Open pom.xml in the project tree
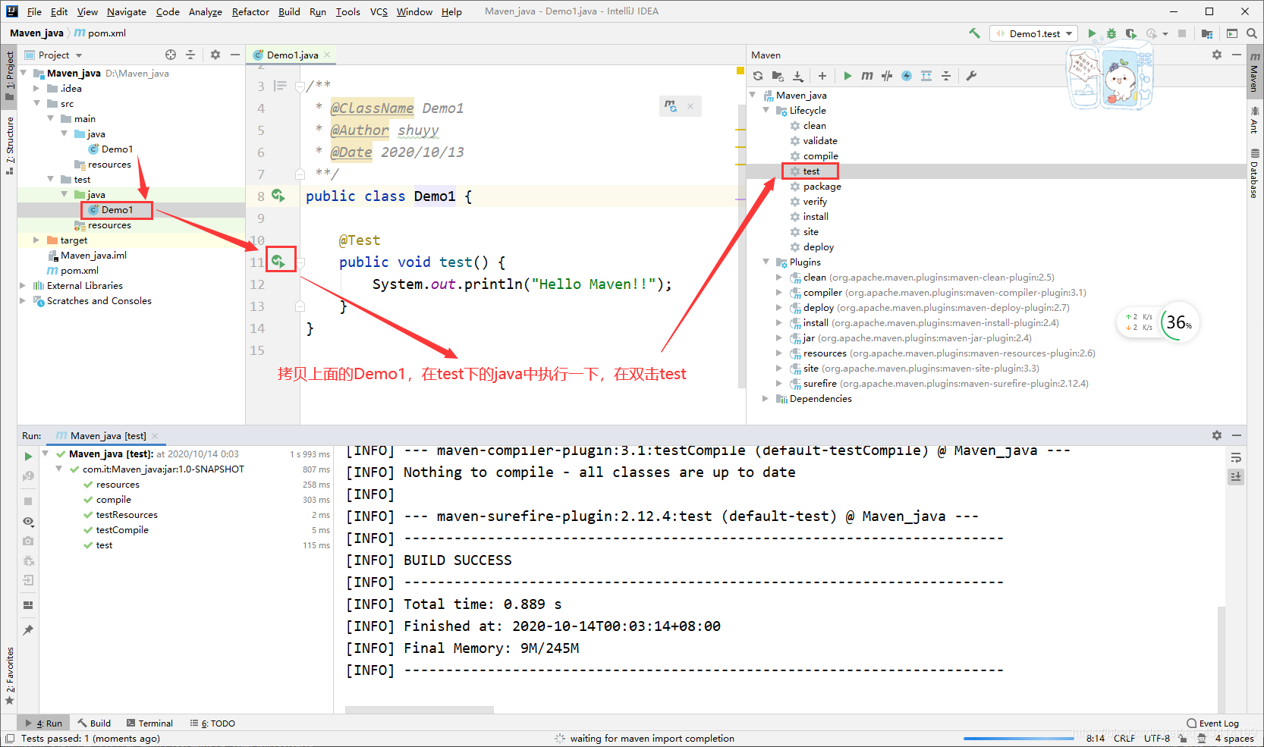Image resolution: width=1264 pixels, height=747 pixels. click(80, 271)
